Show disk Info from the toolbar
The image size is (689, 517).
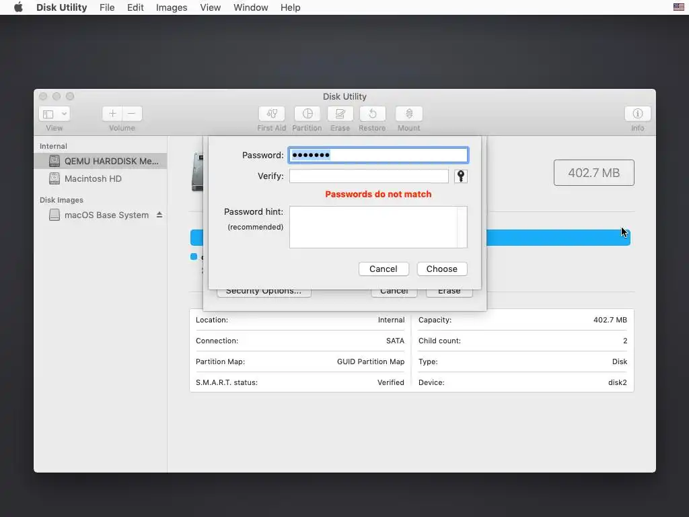coord(637,114)
